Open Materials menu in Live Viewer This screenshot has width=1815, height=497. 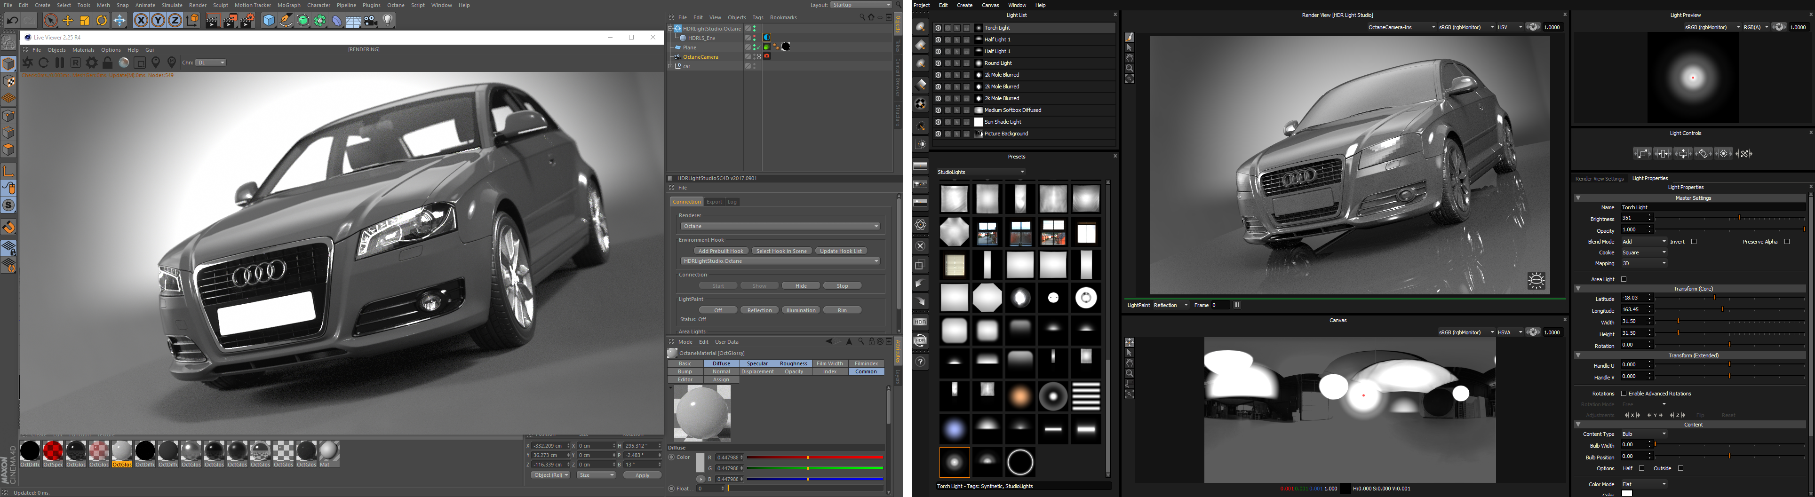pos(83,50)
